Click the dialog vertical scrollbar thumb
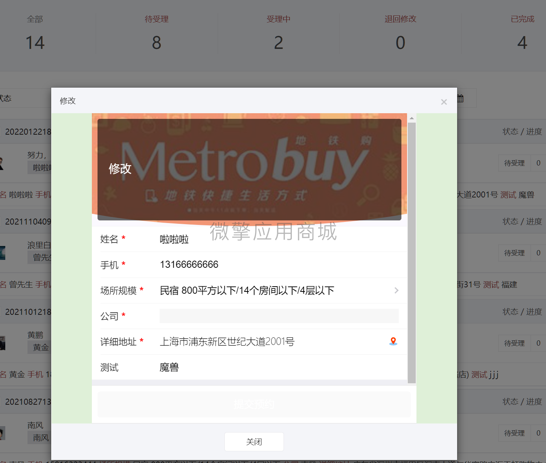This screenshot has height=463, width=546. coord(412,253)
